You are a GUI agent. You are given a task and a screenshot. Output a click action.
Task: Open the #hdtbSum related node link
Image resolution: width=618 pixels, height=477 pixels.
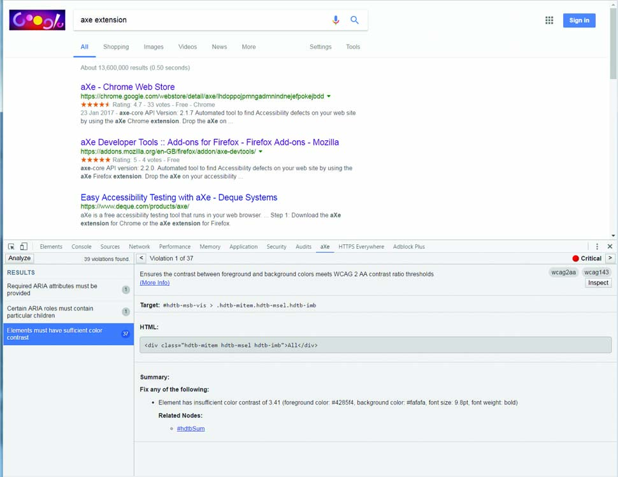coord(190,429)
